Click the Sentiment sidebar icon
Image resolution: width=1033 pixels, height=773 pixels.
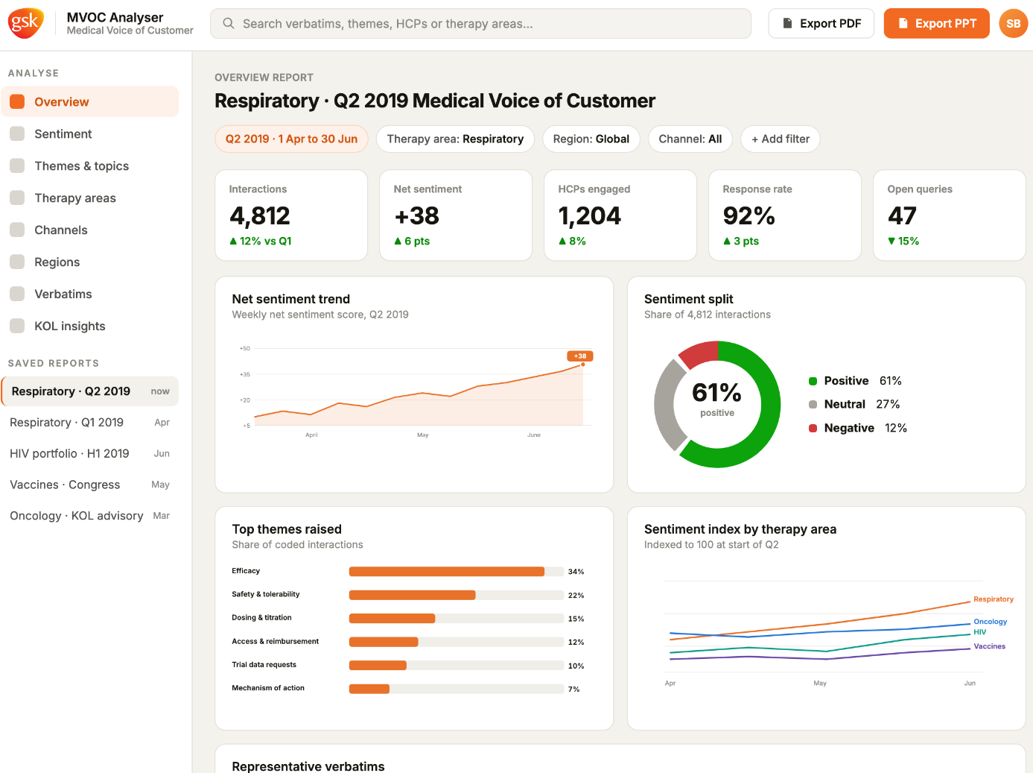point(17,134)
